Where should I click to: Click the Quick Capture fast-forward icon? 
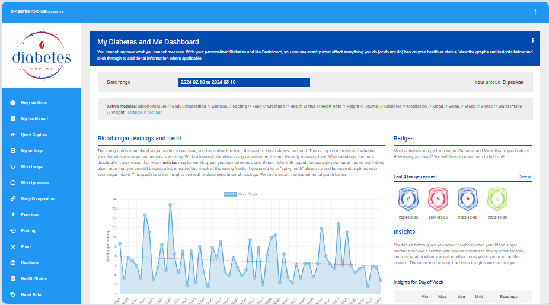(13, 134)
